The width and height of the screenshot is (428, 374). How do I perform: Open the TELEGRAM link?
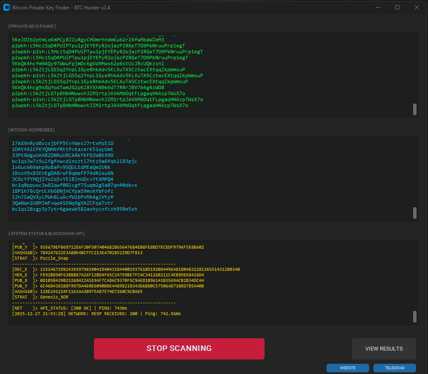tap(394, 368)
